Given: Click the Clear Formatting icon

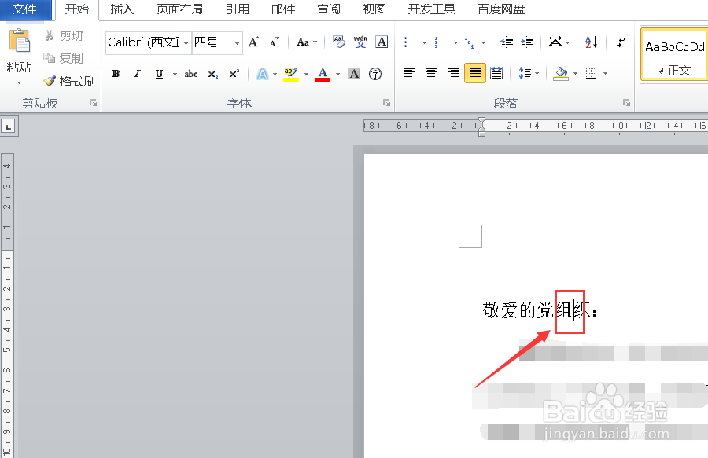Looking at the screenshot, I should (337, 42).
